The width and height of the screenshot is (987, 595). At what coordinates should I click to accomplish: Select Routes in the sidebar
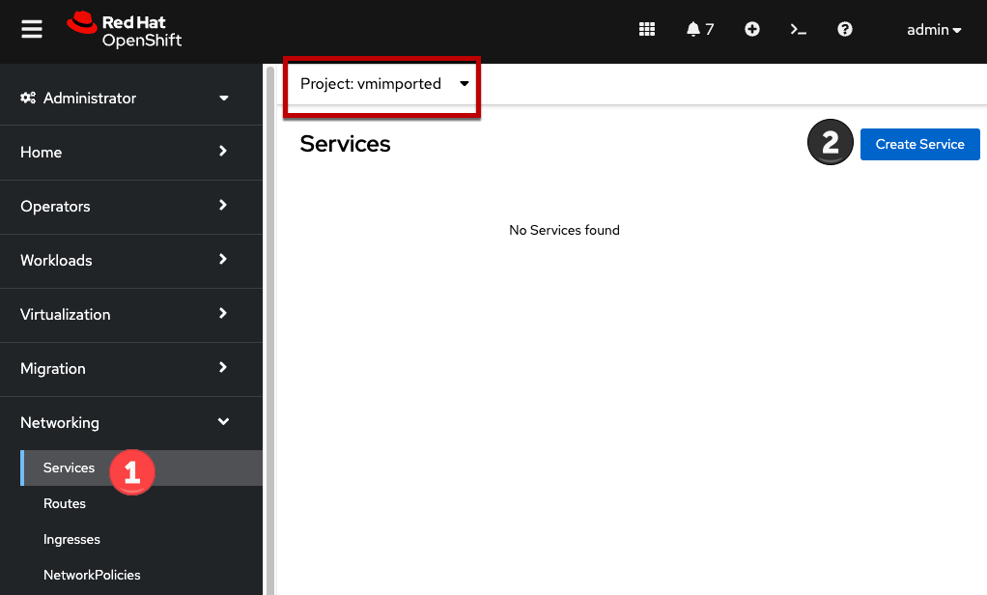(65, 503)
